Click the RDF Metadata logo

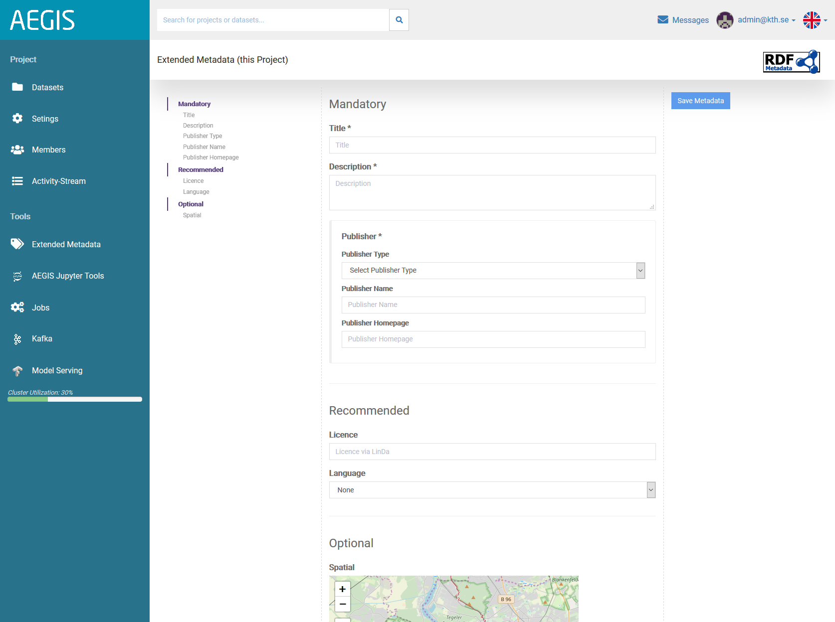point(792,62)
